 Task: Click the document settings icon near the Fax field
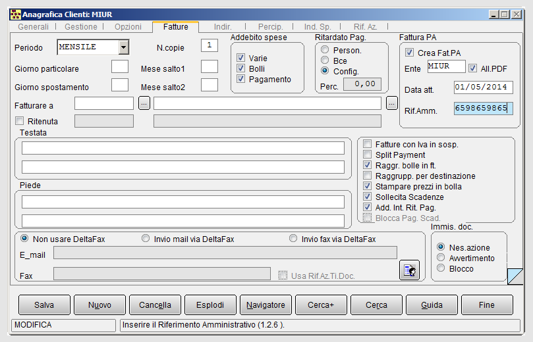click(x=409, y=270)
